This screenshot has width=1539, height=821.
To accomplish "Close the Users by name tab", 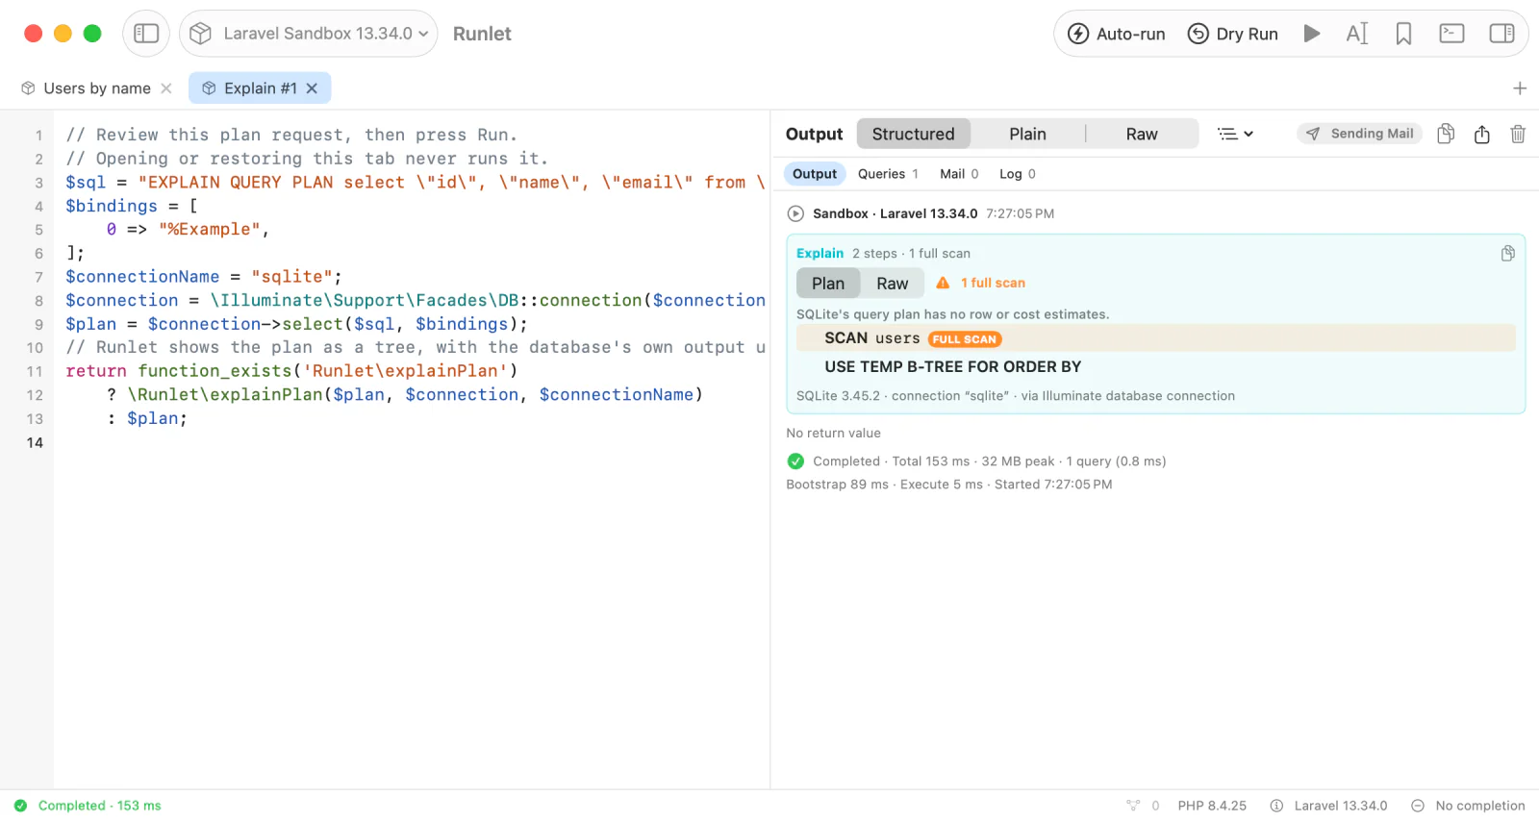I will point(166,88).
